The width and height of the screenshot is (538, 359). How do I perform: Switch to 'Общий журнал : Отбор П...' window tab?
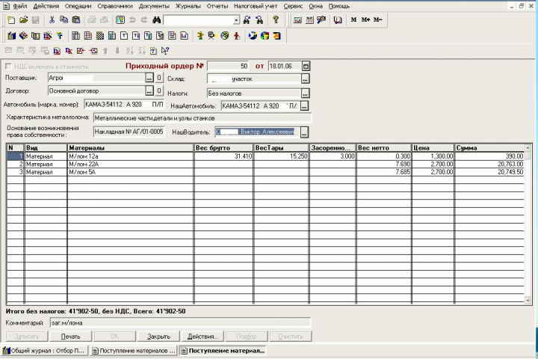45,351
